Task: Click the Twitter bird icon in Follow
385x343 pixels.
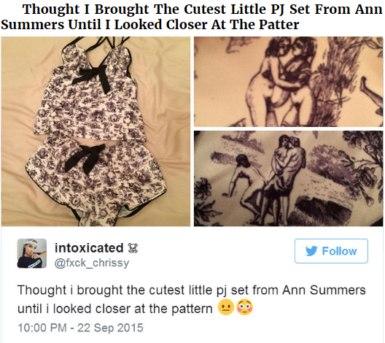Action: point(311,251)
